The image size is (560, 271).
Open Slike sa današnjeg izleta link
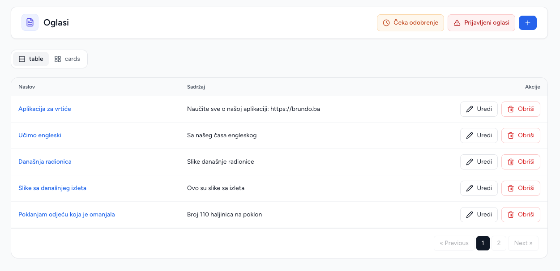52,188
